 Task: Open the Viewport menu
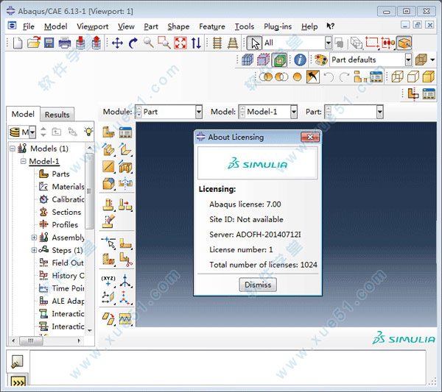[93, 26]
